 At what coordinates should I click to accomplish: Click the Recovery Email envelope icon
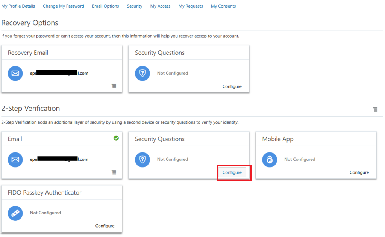[x=15, y=73]
